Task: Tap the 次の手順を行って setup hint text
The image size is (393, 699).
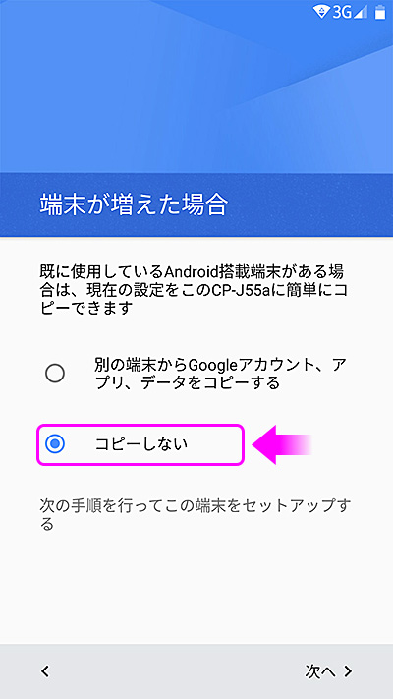Action: point(196,515)
